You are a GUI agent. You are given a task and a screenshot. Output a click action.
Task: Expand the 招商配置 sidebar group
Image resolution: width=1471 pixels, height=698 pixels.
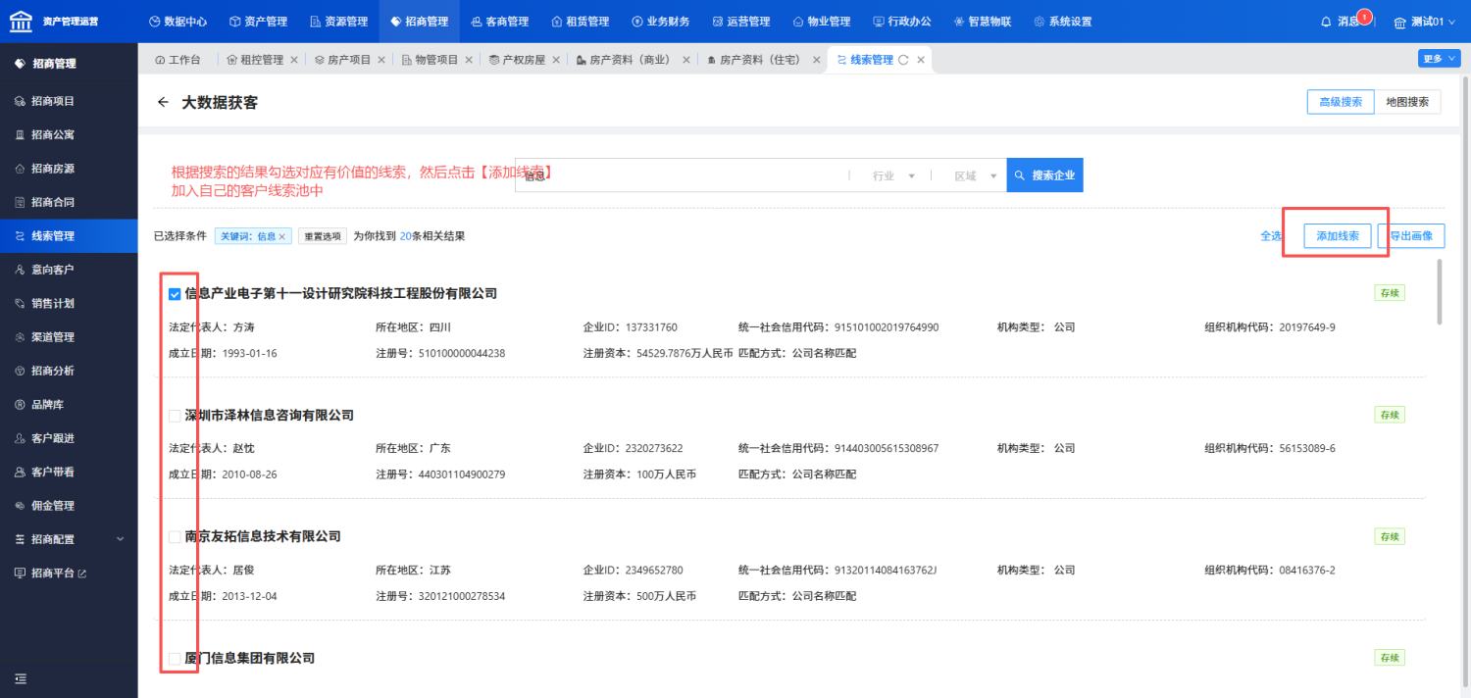[69, 539]
